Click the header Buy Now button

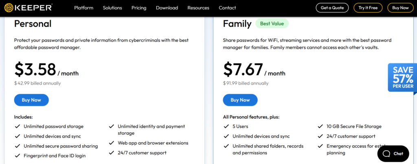click(401, 8)
